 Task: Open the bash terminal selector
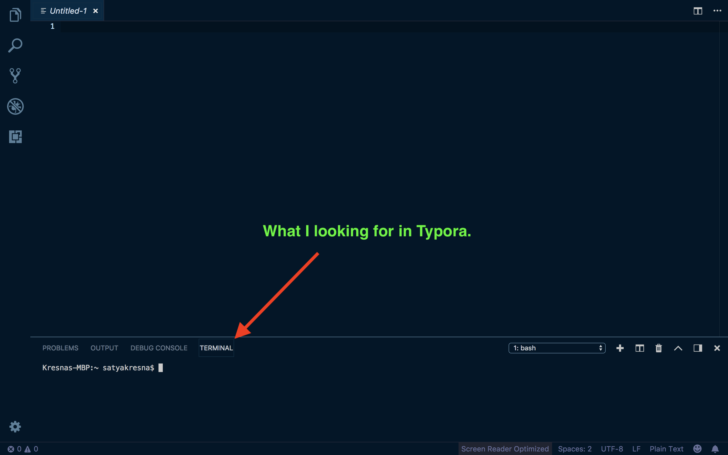[557, 348]
